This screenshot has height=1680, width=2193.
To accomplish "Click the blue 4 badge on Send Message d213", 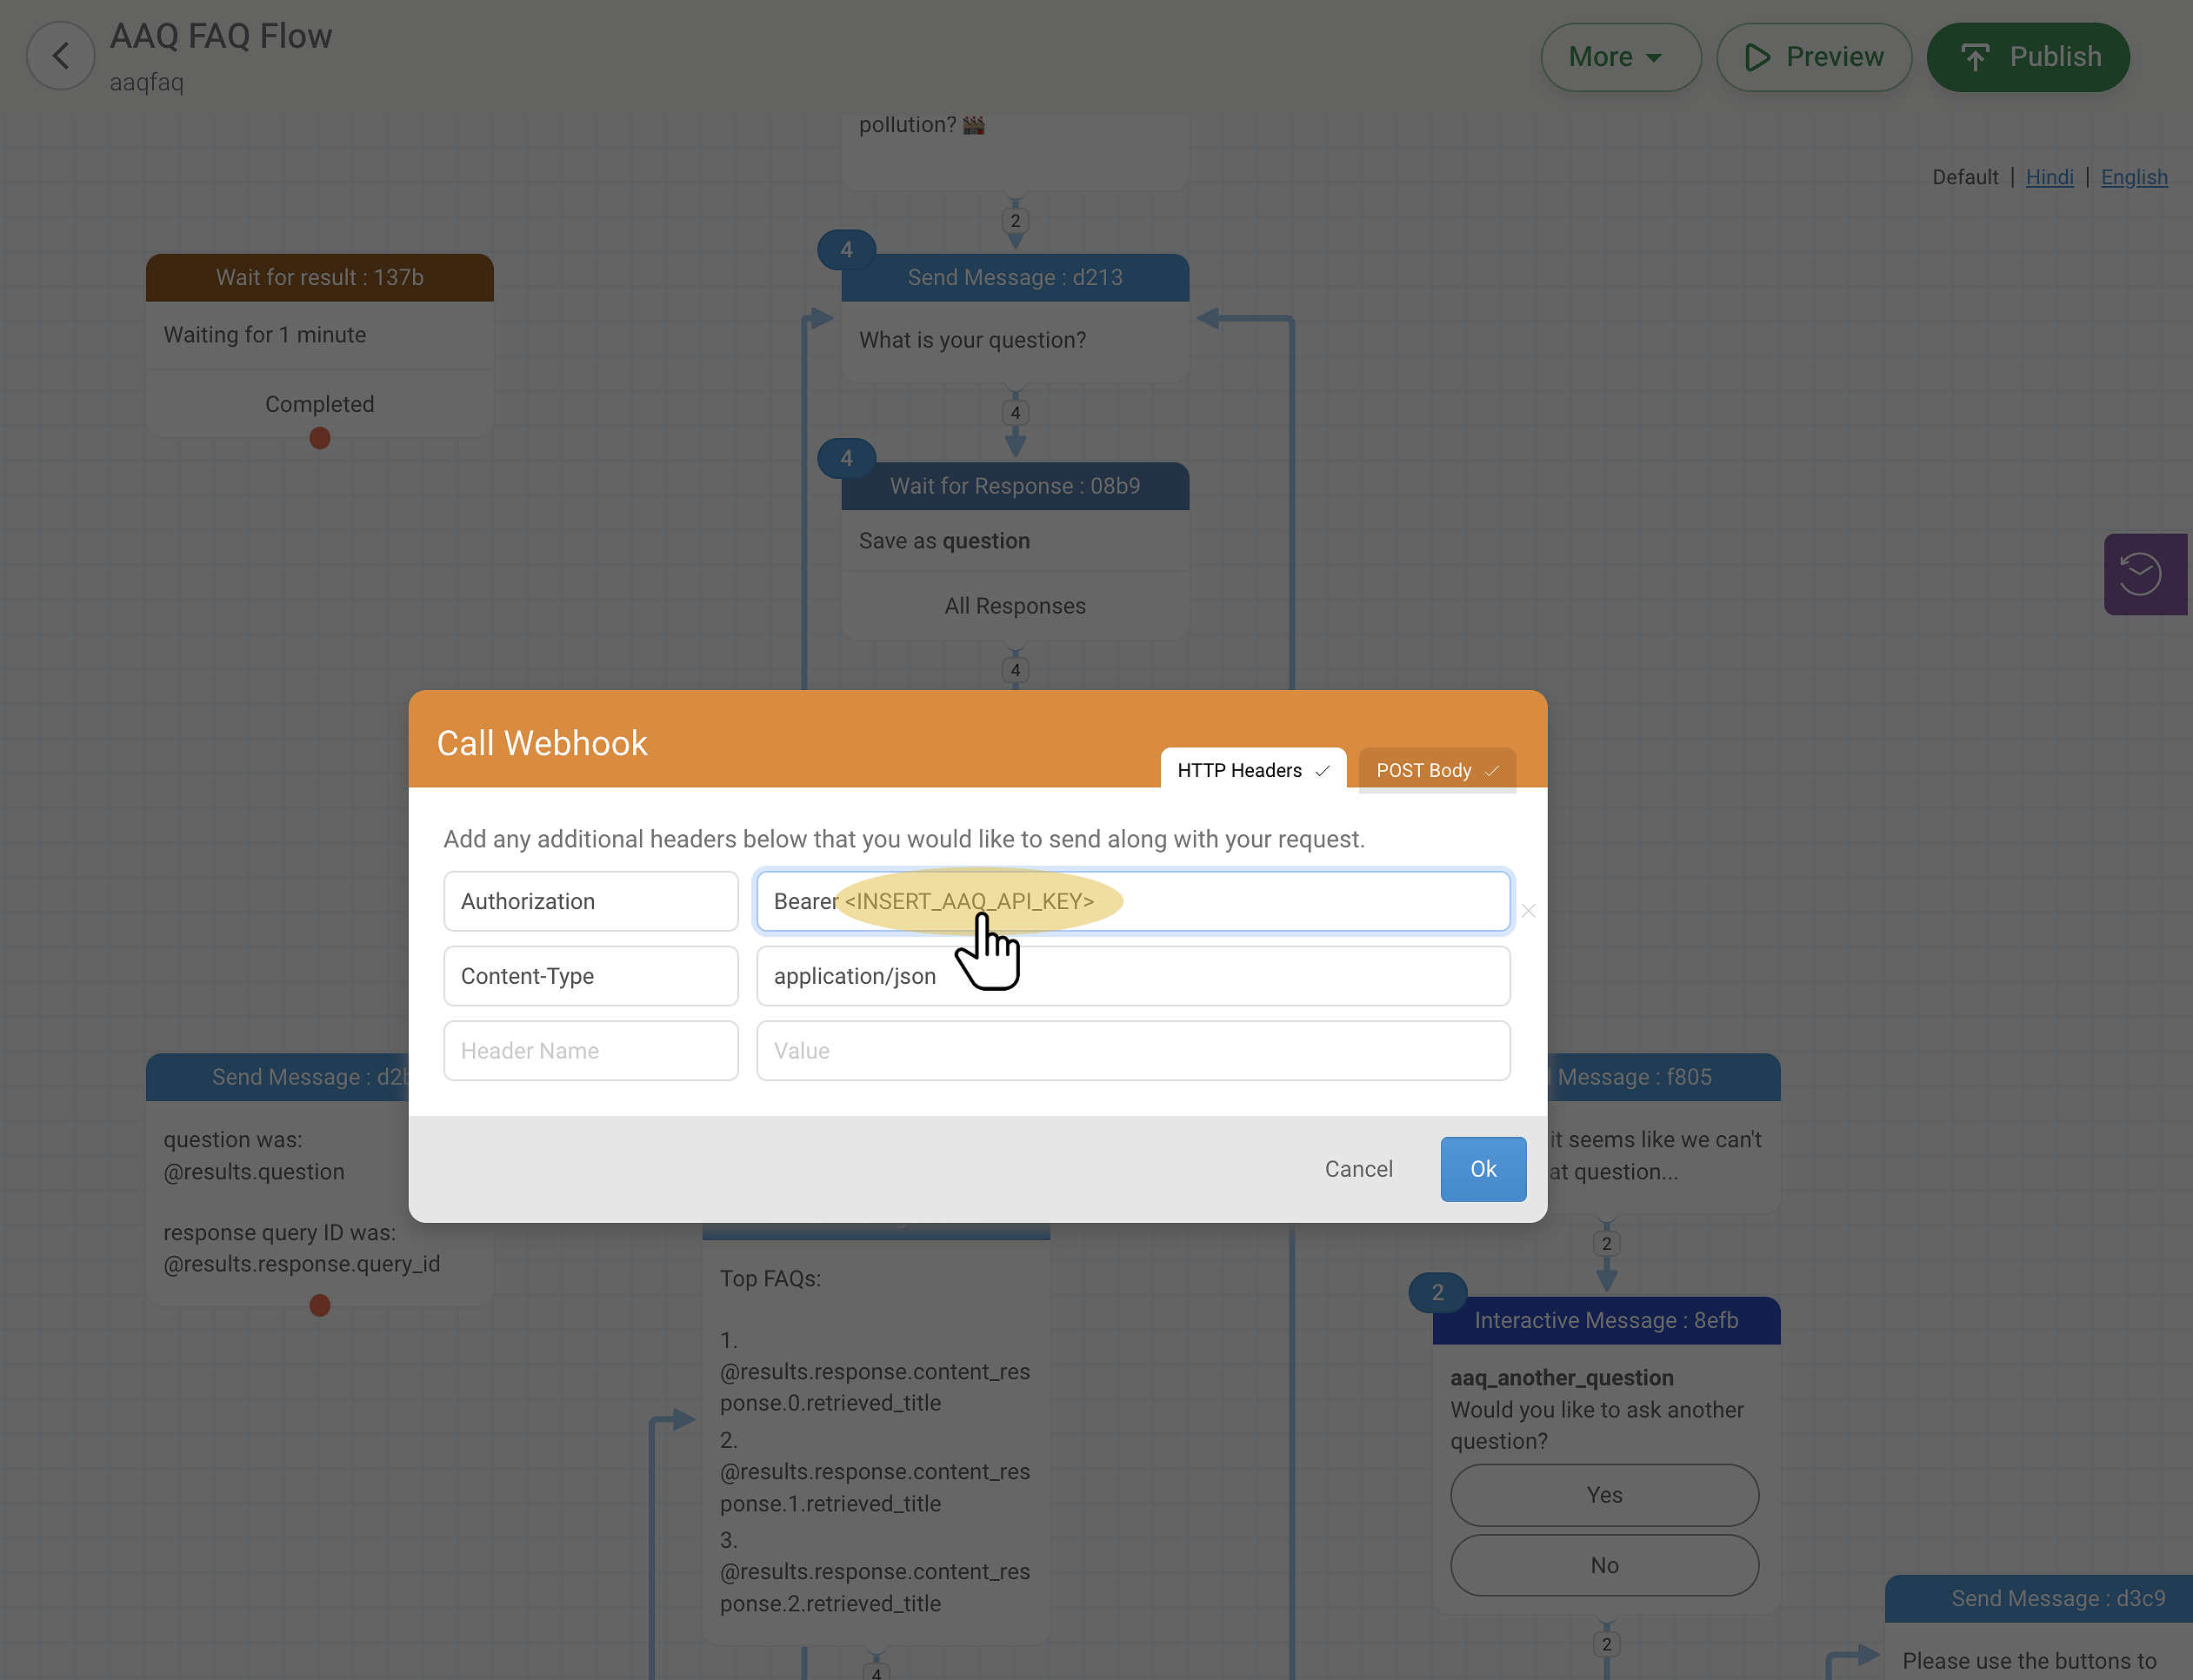I will tap(846, 250).
